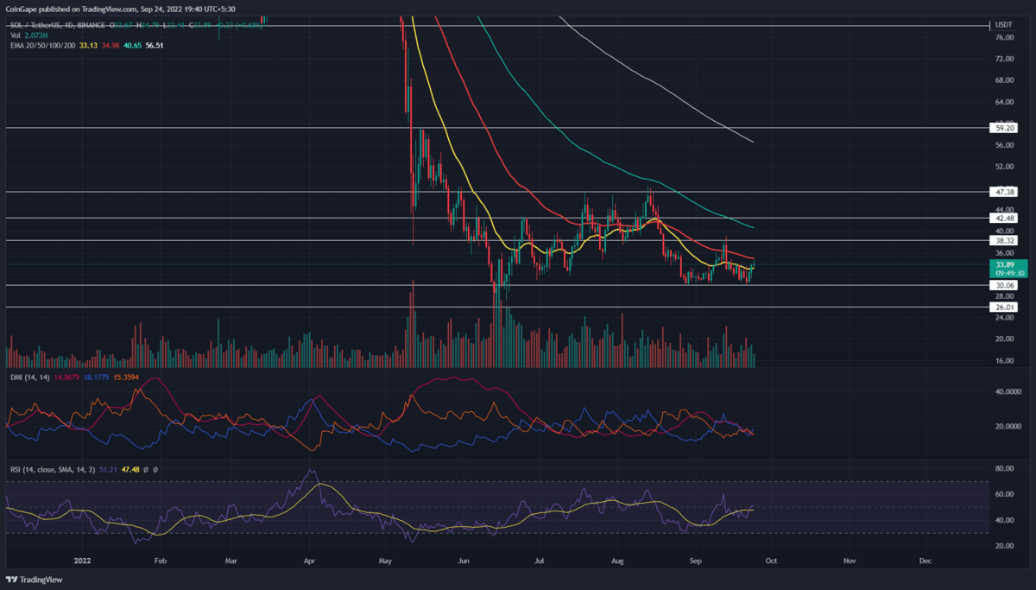Screen dimensions: 1036x590
Task: Click the Dec label on time axis
Action: [925, 561]
